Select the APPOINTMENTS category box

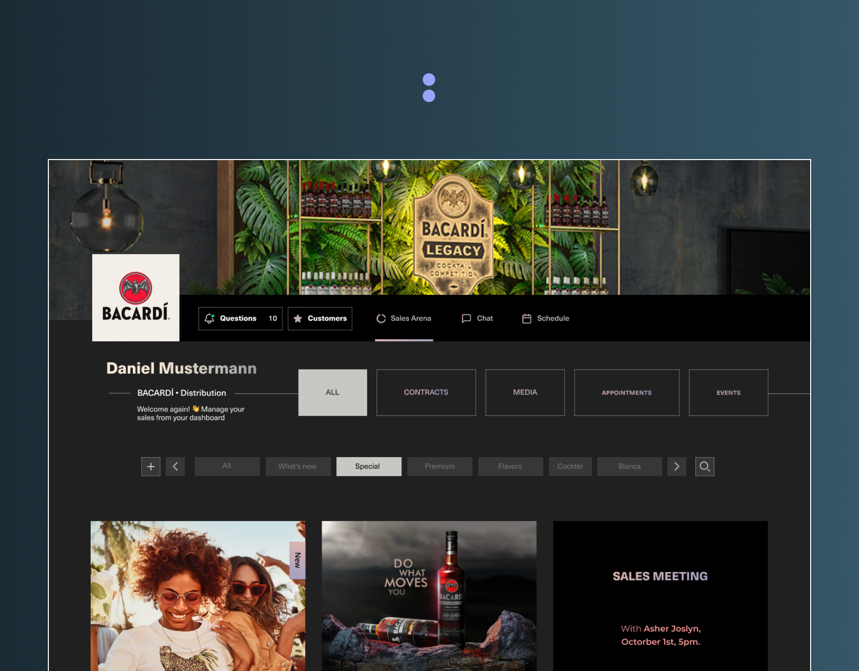coord(627,393)
